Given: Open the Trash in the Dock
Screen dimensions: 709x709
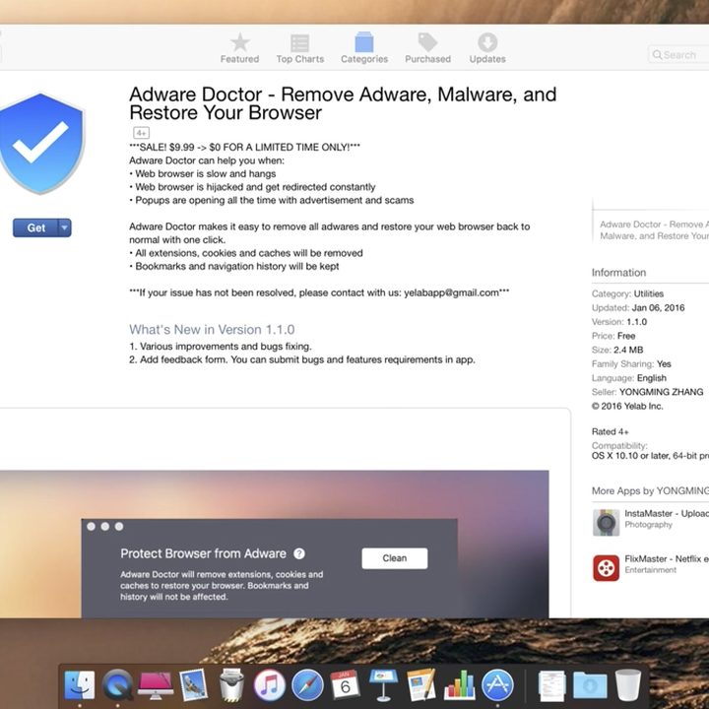Looking at the screenshot, I should coord(628,685).
